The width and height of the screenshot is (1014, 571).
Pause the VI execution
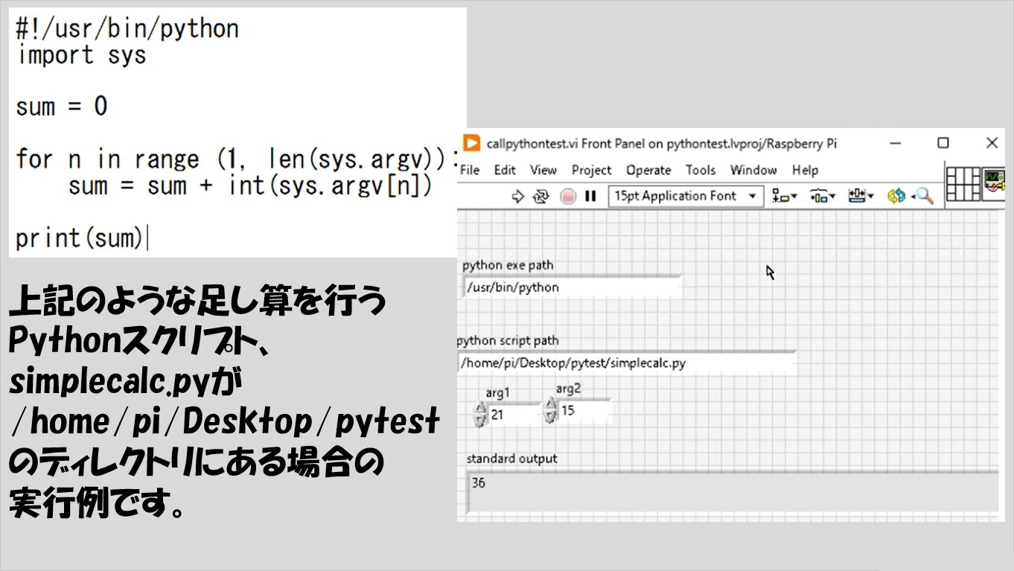click(591, 197)
